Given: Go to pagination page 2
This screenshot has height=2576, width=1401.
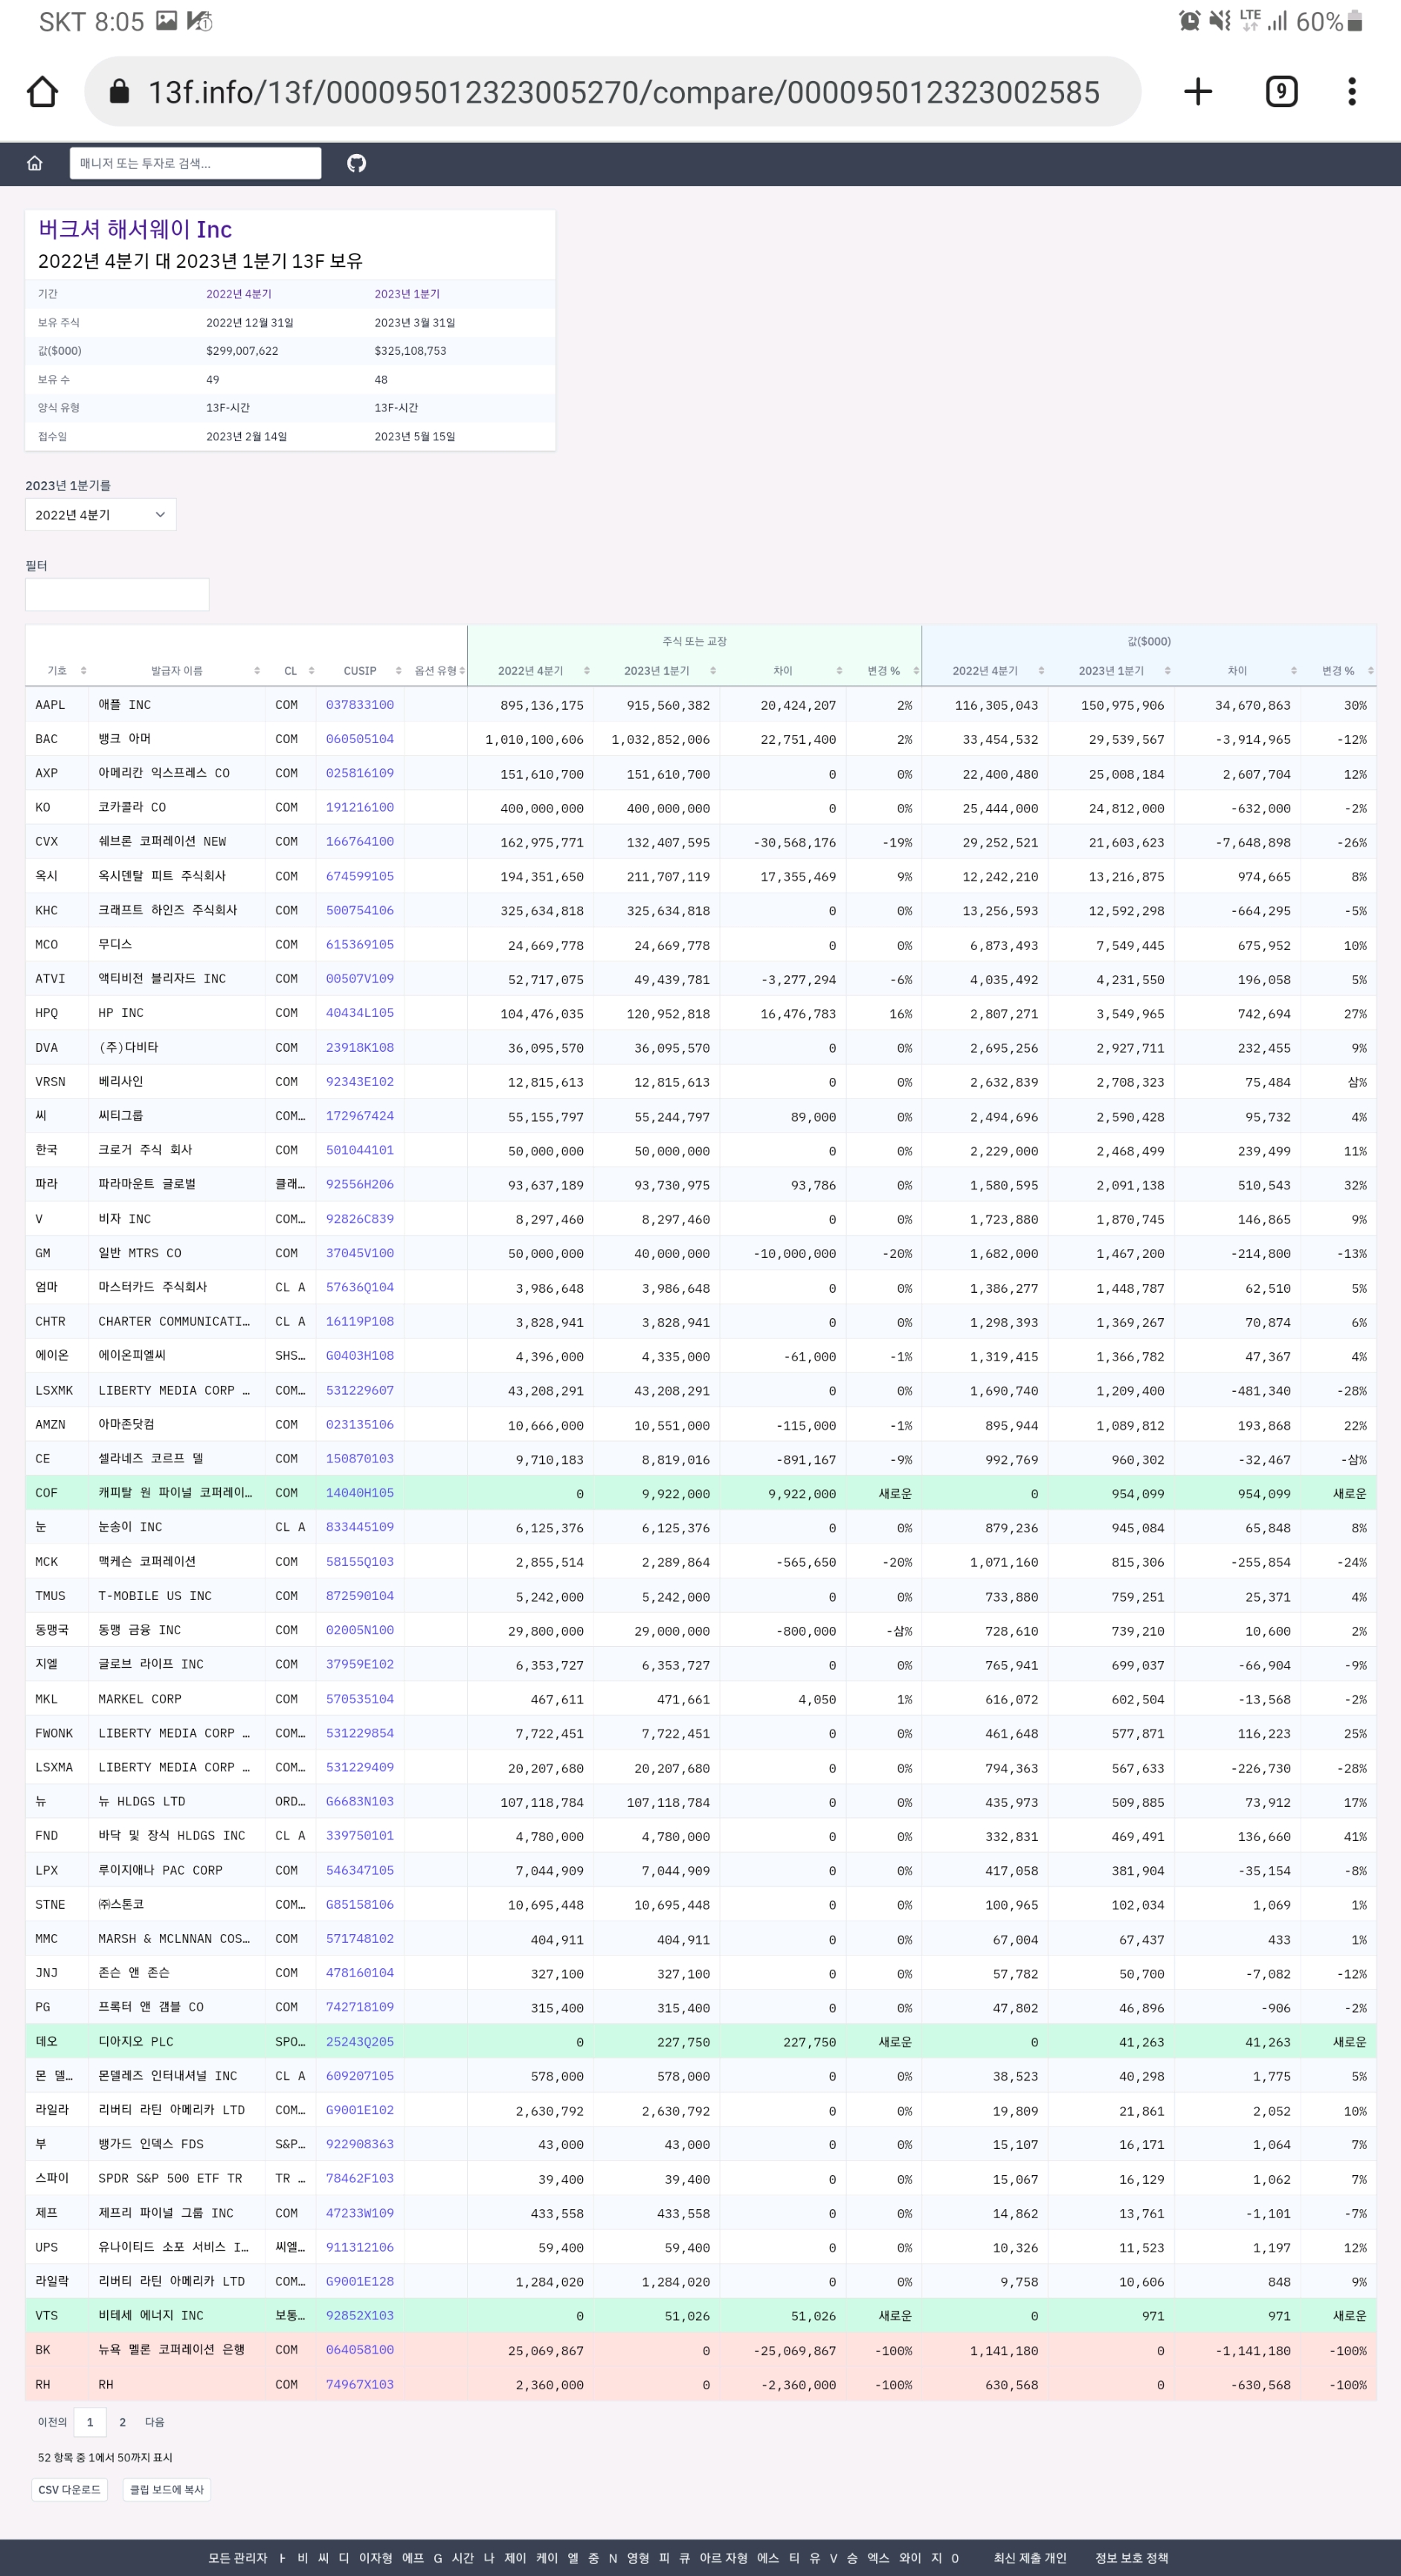Looking at the screenshot, I should [x=122, y=2422].
